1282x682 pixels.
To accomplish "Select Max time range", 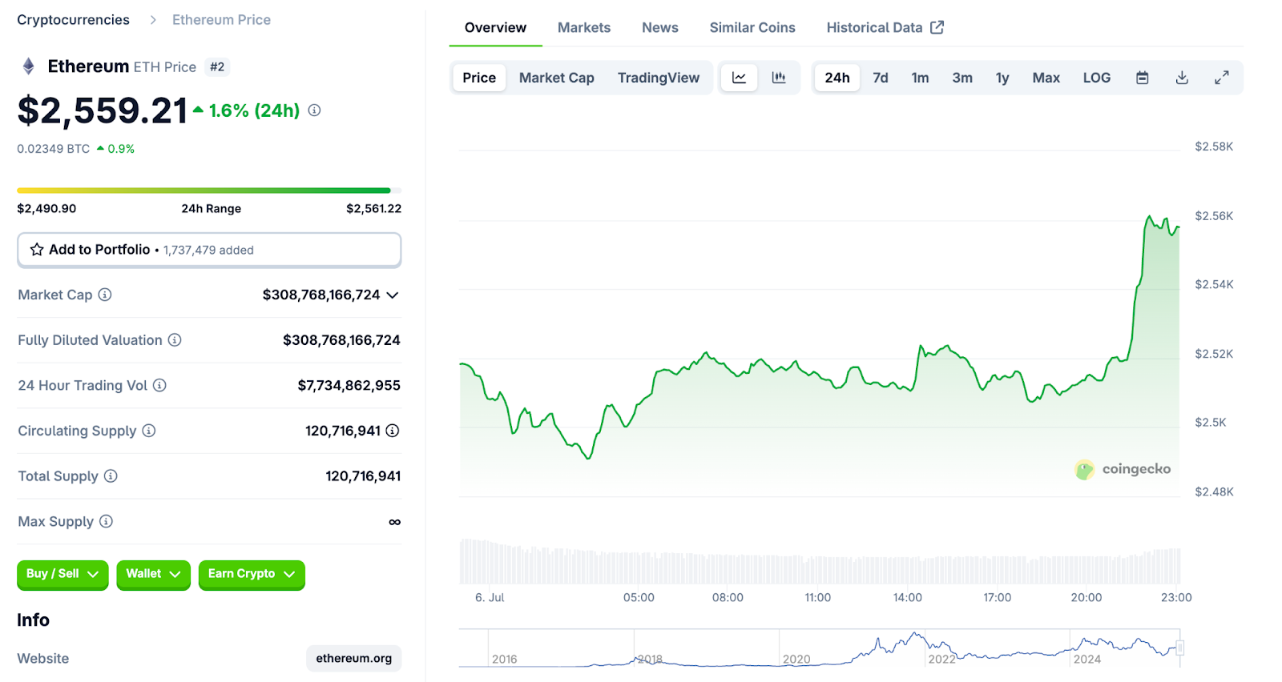I will point(1046,78).
